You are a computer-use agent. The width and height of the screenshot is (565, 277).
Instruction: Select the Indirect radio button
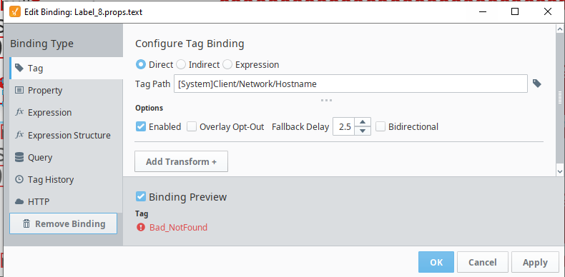[x=181, y=65]
